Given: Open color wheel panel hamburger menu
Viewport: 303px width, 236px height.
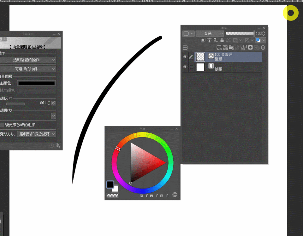Looking at the screenshot, I should coord(109,129).
